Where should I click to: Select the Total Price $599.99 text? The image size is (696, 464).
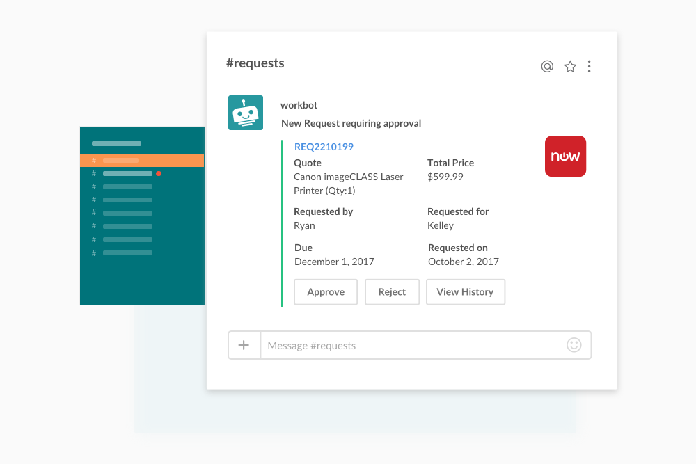point(445,177)
